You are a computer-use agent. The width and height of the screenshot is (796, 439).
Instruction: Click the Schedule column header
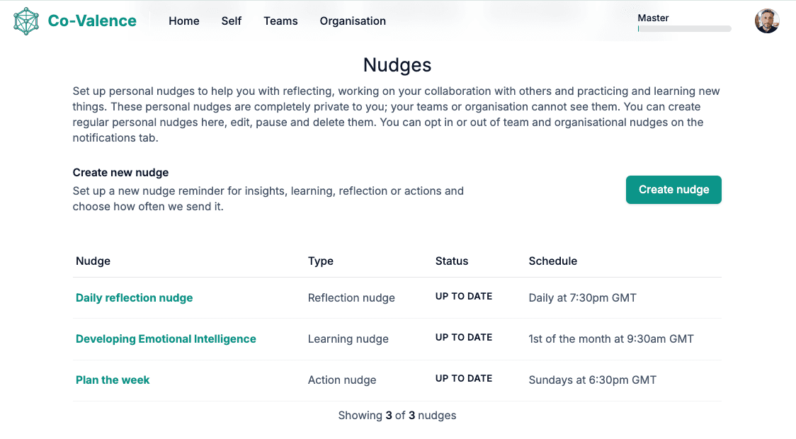(553, 261)
